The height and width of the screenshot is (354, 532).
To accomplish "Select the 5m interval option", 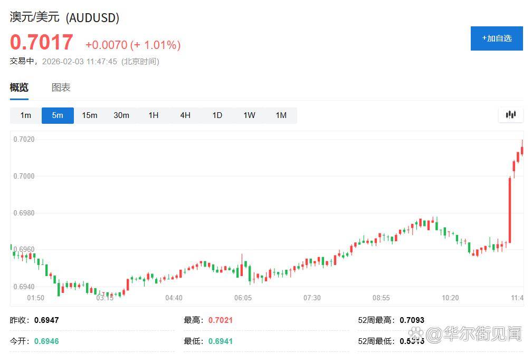I will pyautogui.click(x=58, y=115).
